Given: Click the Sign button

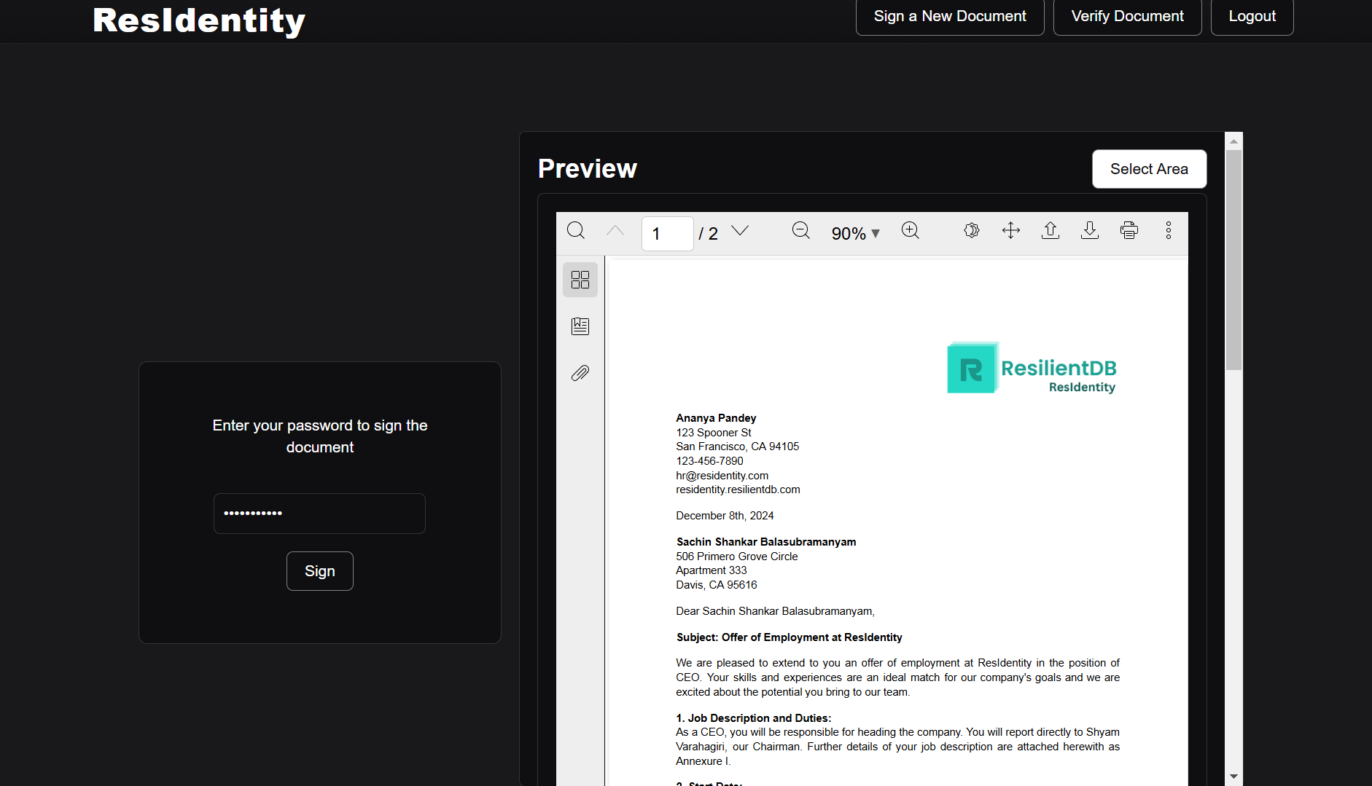Looking at the screenshot, I should pos(320,571).
